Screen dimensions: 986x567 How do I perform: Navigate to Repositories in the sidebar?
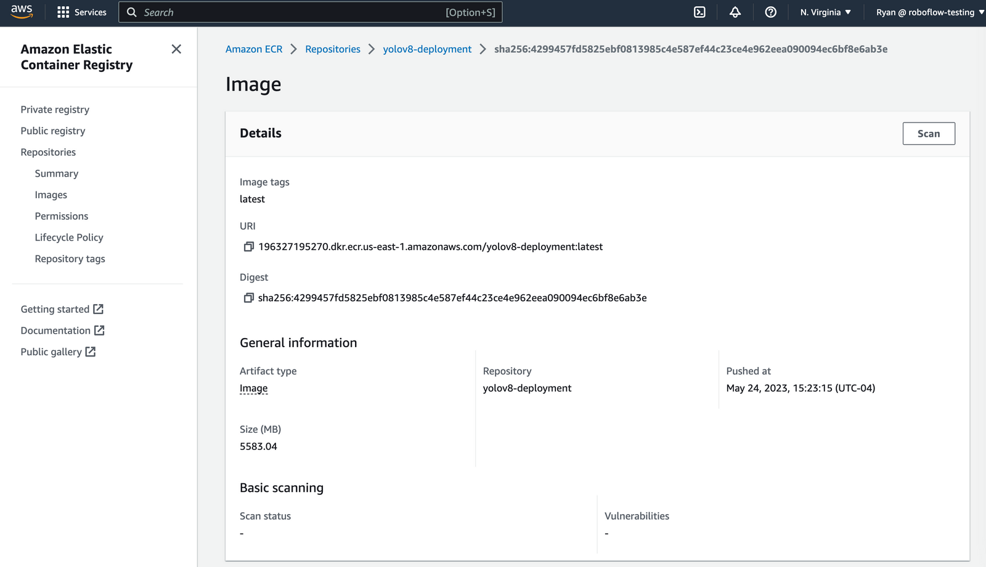pos(48,152)
